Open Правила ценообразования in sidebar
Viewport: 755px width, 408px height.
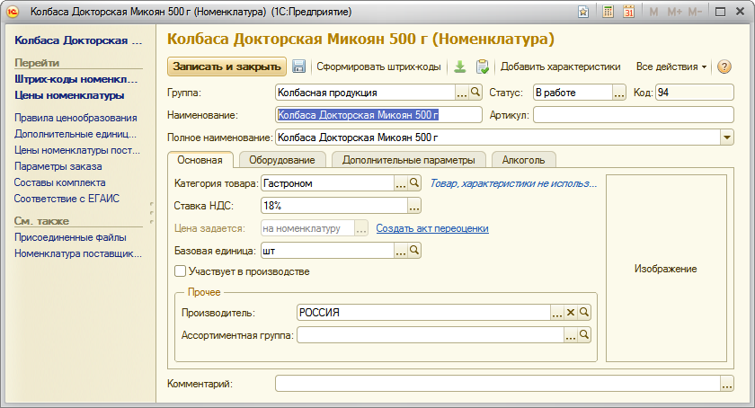pos(75,118)
